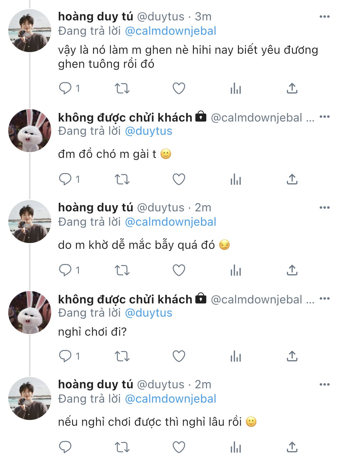View analytics of the 'nghỉ chơi đi?' tweet
This screenshot has height=458, width=342.
pyautogui.click(x=236, y=356)
